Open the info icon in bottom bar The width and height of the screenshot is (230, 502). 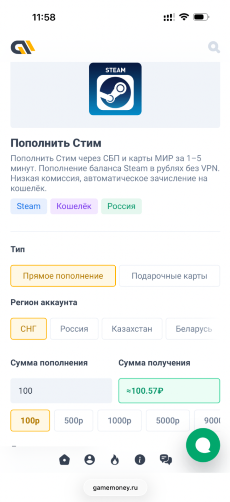tap(140, 460)
